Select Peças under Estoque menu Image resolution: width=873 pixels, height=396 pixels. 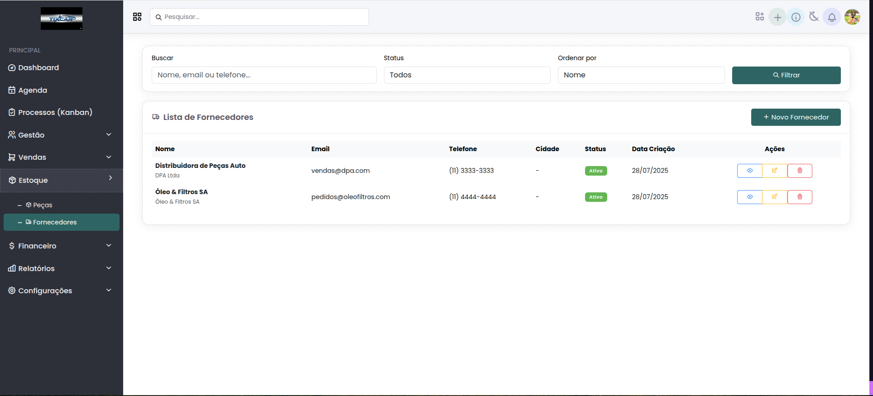43,205
